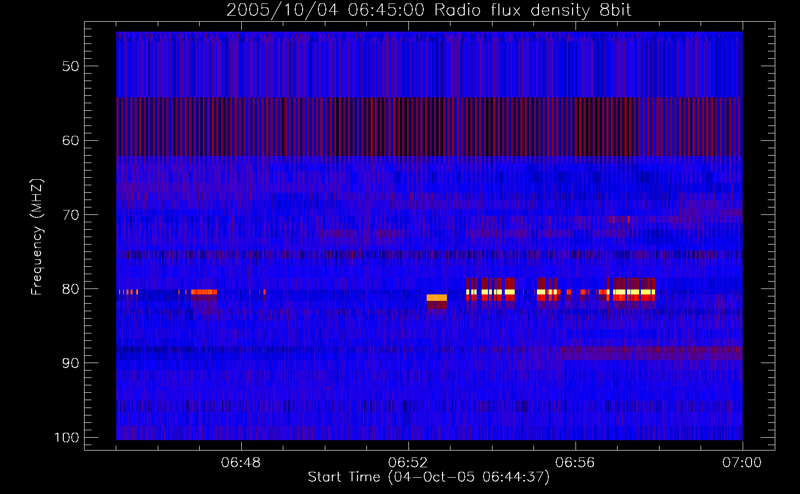Screen dimensions: 800x494
Task: Click the 80 frequency tick label
Action: click(71, 289)
